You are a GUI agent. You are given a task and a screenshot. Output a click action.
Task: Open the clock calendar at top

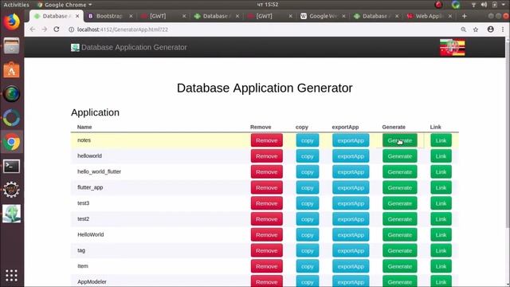click(268, 5)
